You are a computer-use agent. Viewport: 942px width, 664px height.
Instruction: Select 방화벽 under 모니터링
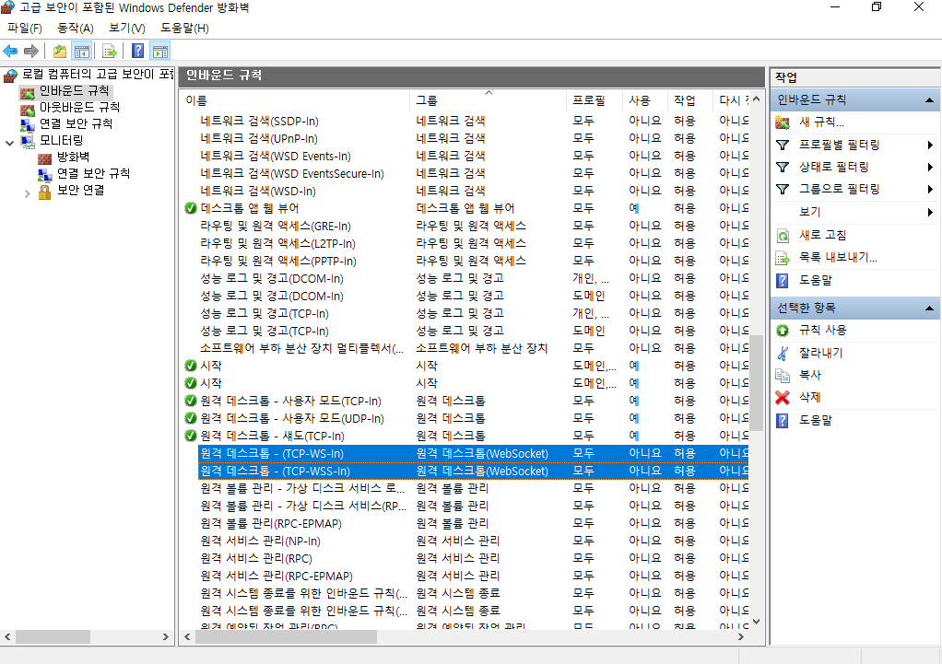(73, 157)
